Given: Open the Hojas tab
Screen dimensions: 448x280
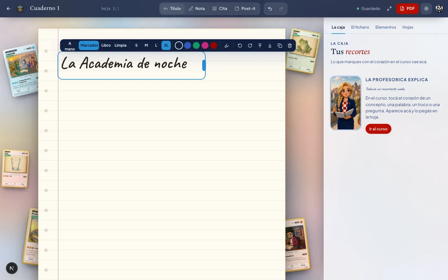Looking at the screenshot, I should coord(408,27).
